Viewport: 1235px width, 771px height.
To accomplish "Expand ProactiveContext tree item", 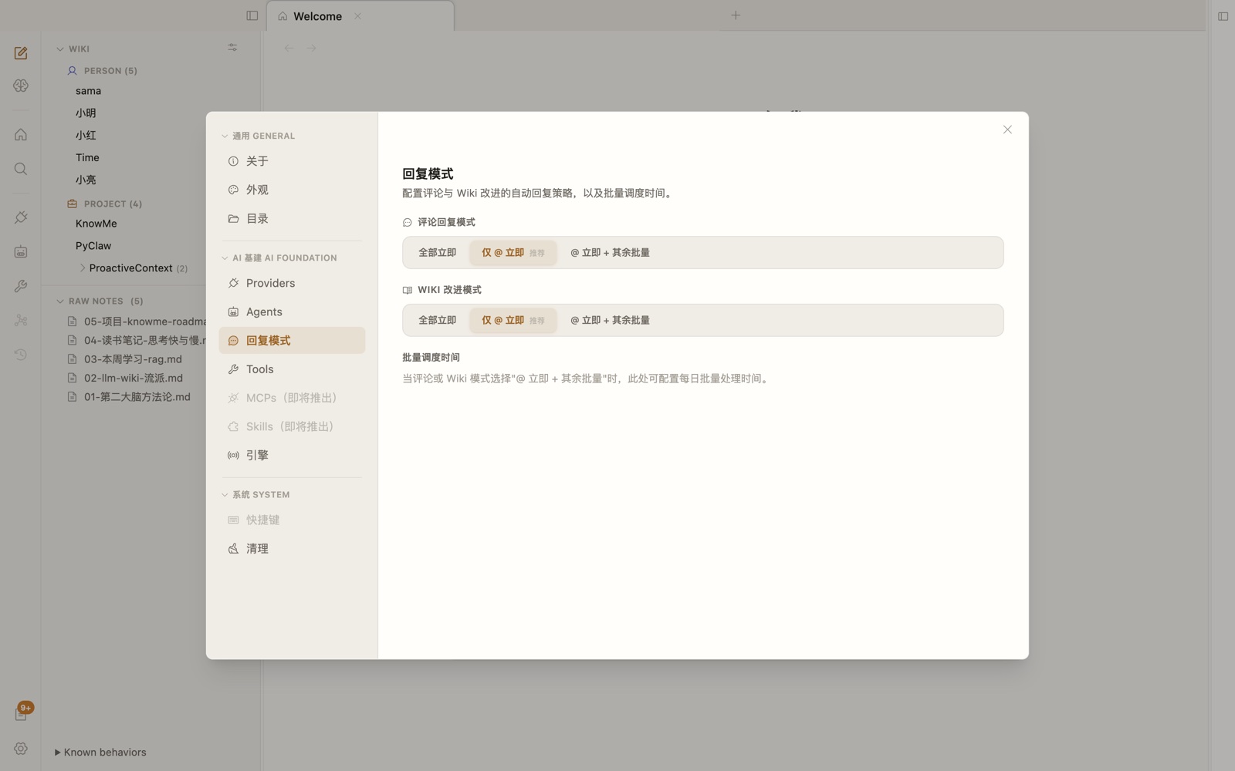I will 83,268.
